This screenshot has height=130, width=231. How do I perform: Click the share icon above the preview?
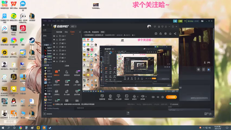pyautogui.click(x=175, y=34)
